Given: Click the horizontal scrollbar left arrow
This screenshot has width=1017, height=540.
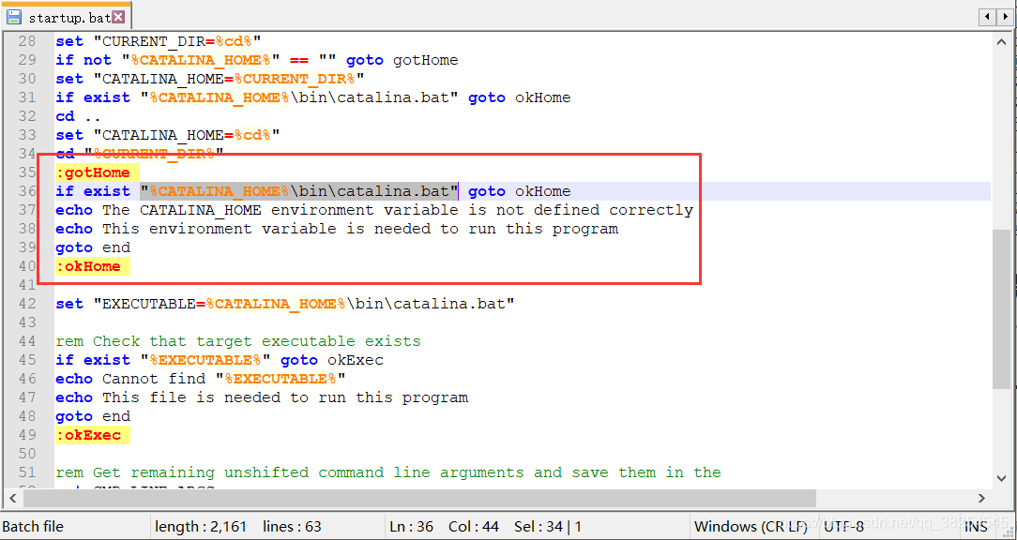Looking at the screenshot, I should [12, 498].
